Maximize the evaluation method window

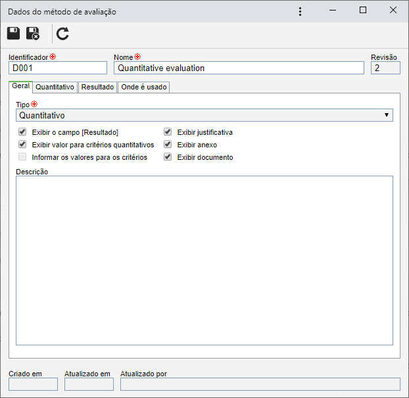click(363, 10)
